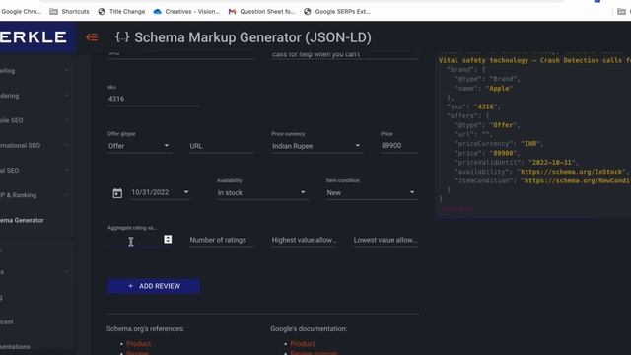
Task: Click the "Google's documentation:" heading
Action: pos(309,328)
